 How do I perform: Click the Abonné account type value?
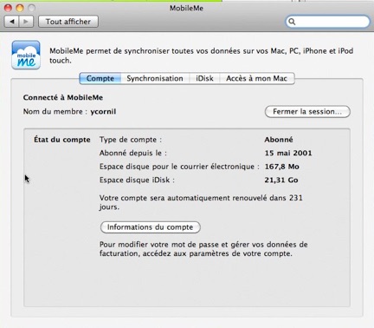[279, 140]
